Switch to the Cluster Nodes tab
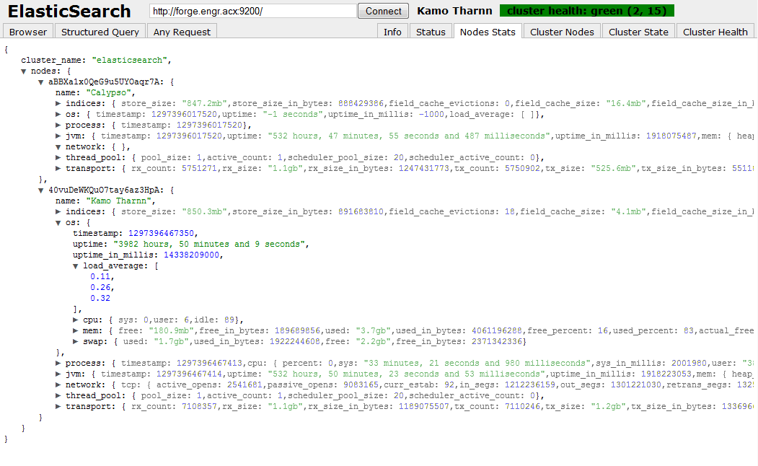This screenshot has width=758, height=466. (561, 31)
